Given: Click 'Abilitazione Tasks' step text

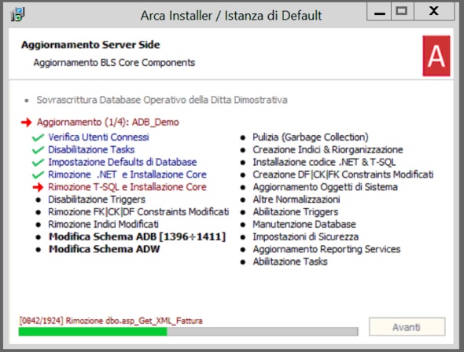Looking at the screenshot, I should coord(290,262).
